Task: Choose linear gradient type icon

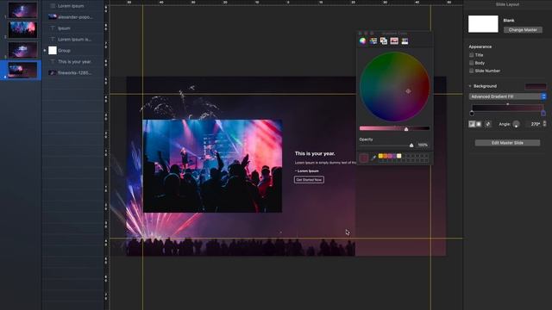Action: (x=472, y=124)
